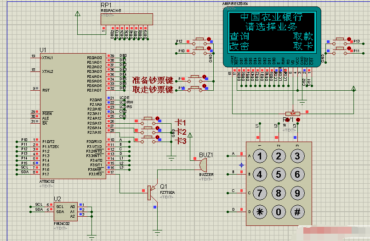Click the ground symbol under the LCD pins
This screenshot has width=370, height=241.
(302, 102)
